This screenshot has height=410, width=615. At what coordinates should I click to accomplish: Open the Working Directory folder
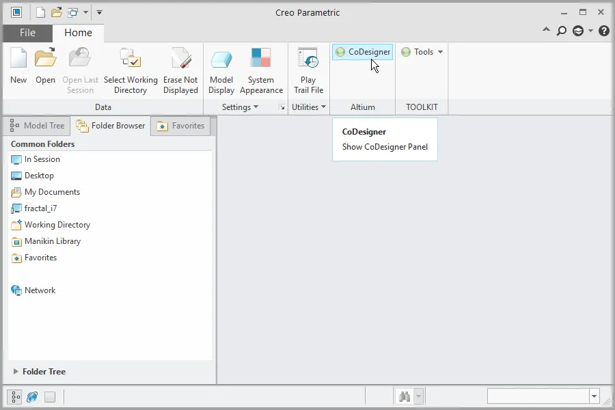pos(51,225)
